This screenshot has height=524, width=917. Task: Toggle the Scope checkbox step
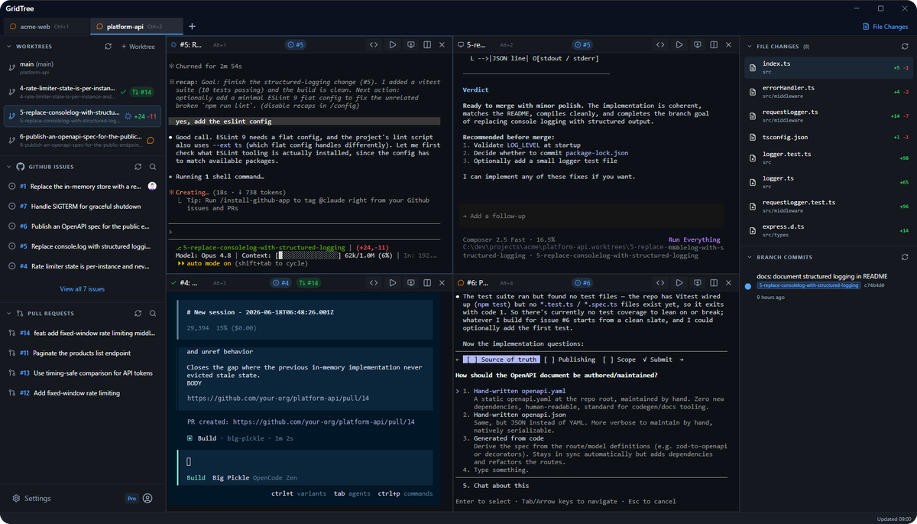click(x=619, y=360)
